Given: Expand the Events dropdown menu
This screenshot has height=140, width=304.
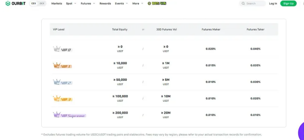Looking at the screenshot, I should click(122, 3).
